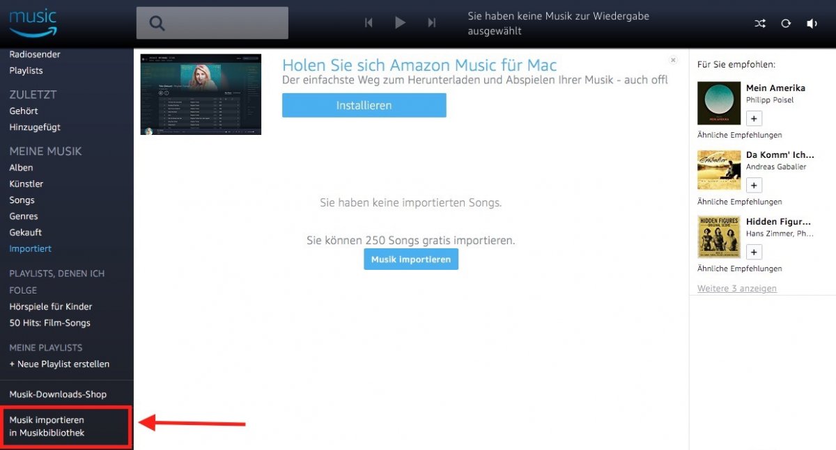Open the Mein Amerika album cover
Screen dimensions: 836x450
(719, 104)
